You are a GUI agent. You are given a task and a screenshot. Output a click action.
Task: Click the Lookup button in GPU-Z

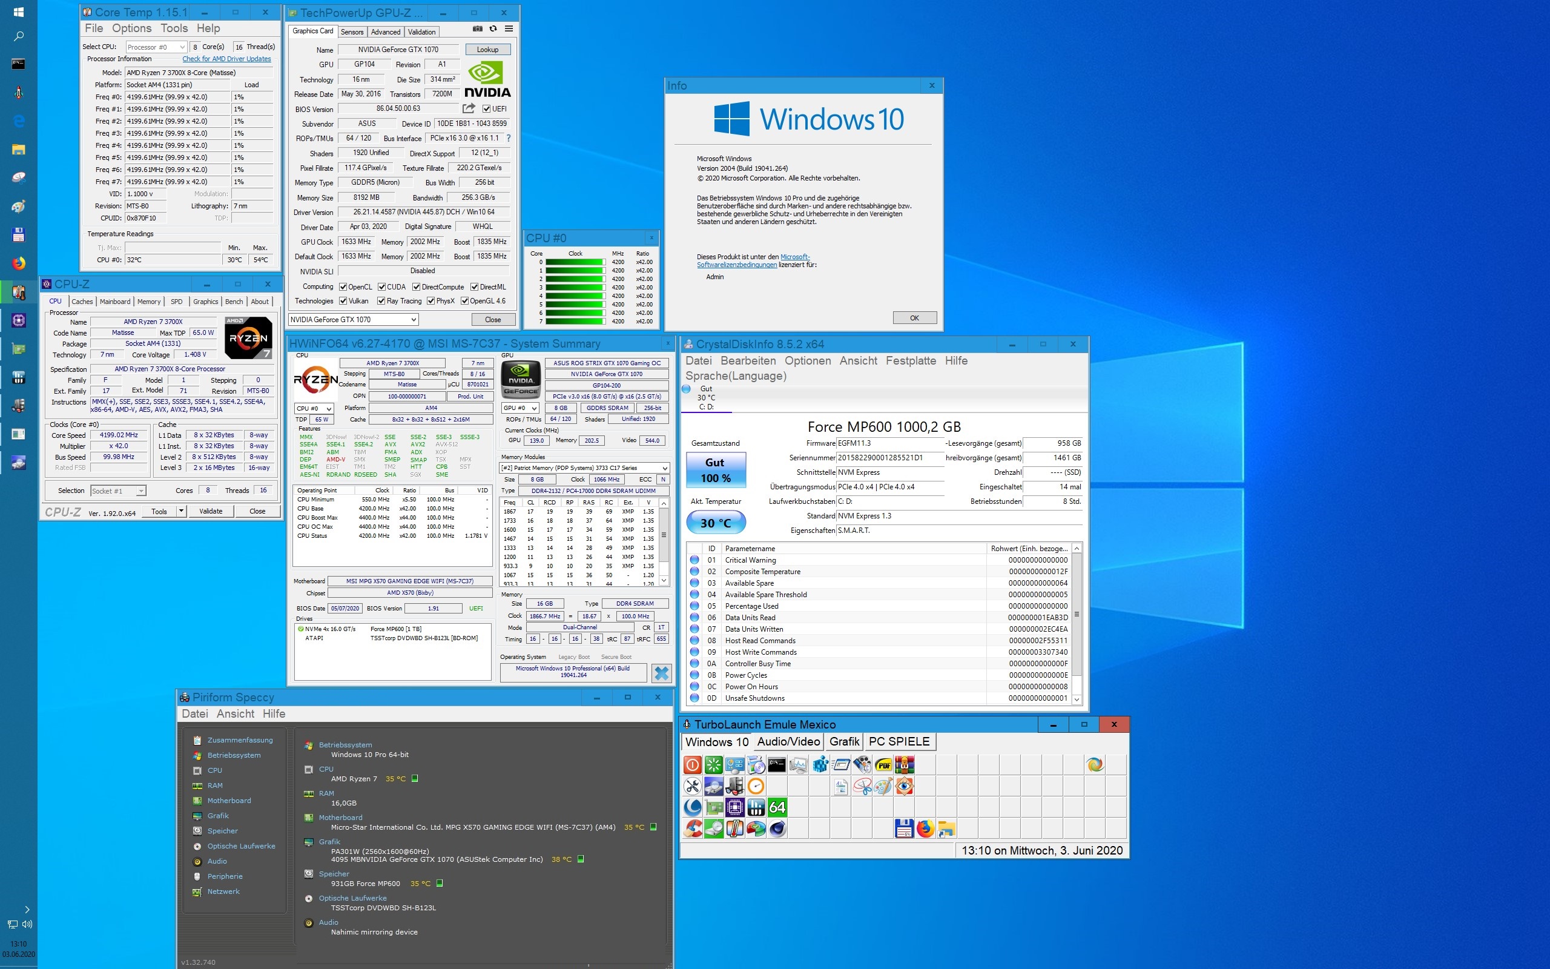[487, 49]
